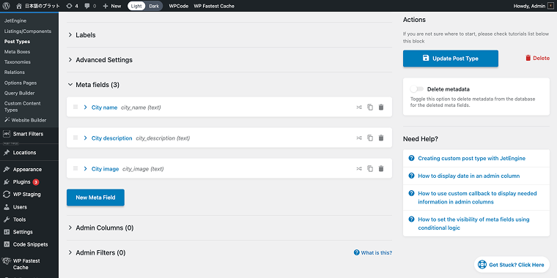Open Relations submenu item

(x=15, y=72)
